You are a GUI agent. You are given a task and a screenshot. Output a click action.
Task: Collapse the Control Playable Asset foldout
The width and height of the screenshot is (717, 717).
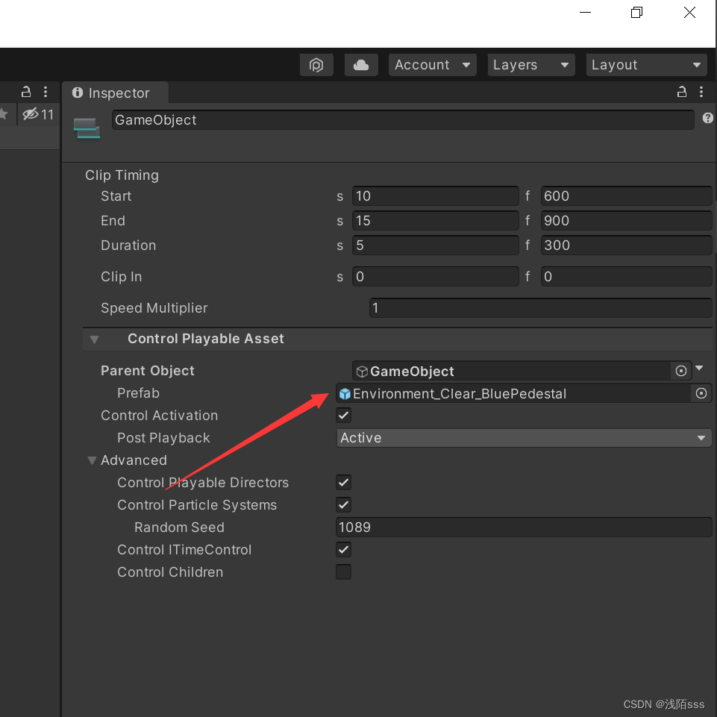(x=95, y=339)
